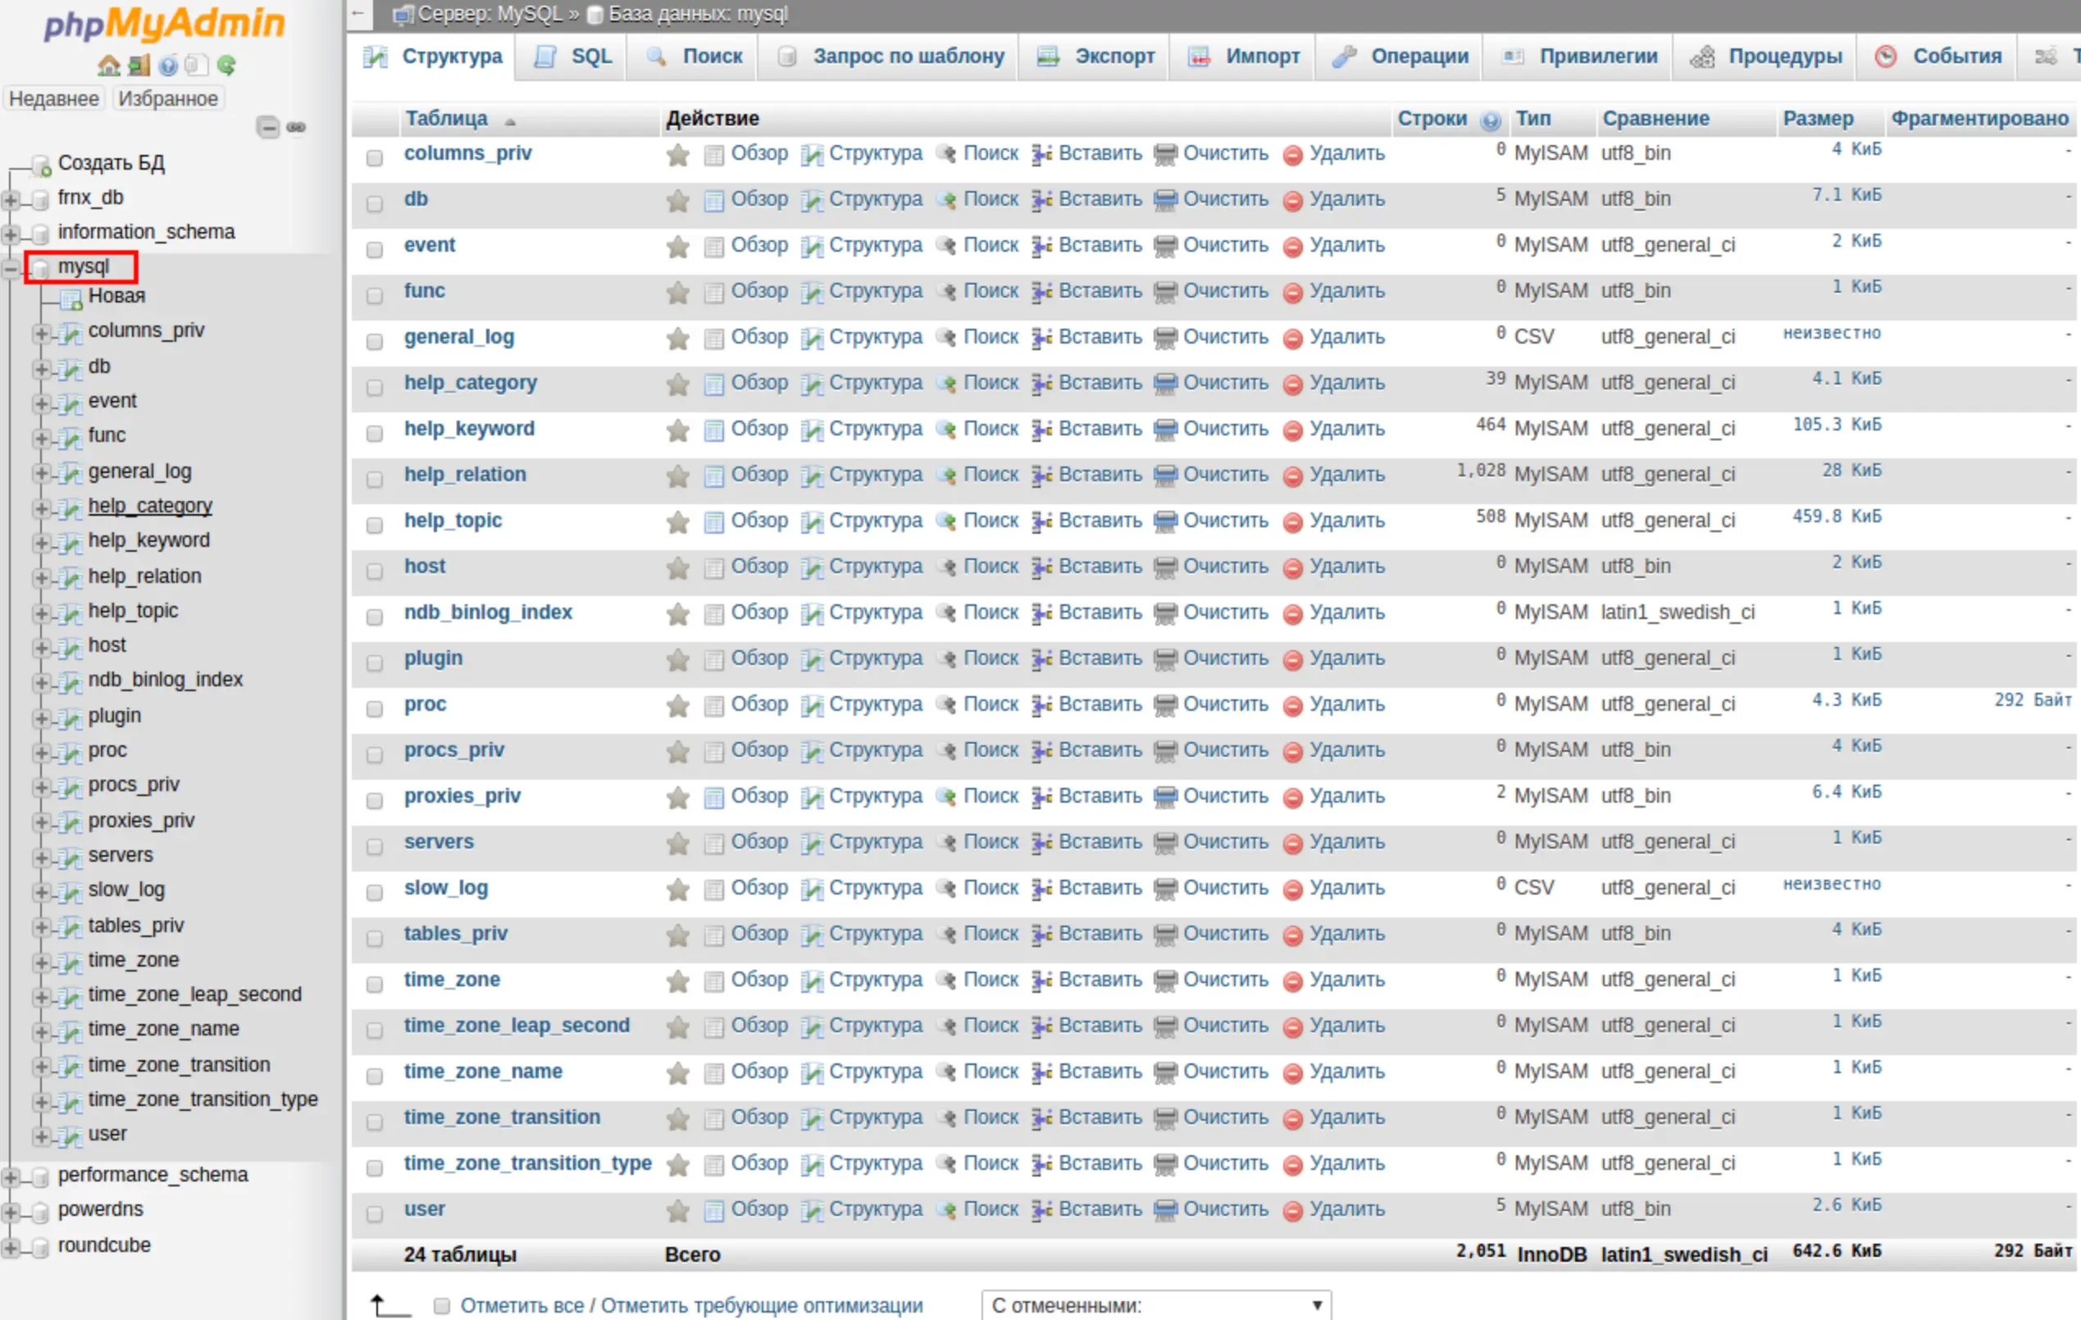Expand the user table node in tree

pos(41,1136)
